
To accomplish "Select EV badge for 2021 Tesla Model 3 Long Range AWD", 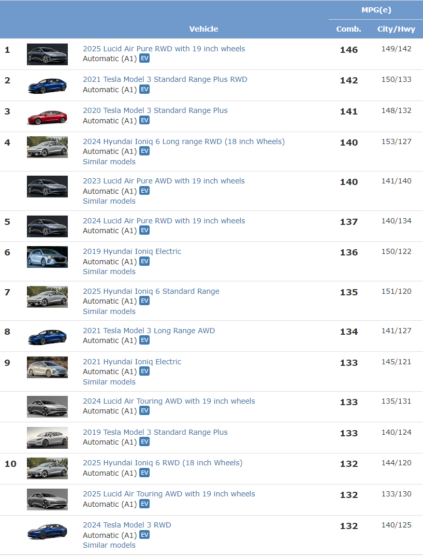I will click(x=144, y=340).
